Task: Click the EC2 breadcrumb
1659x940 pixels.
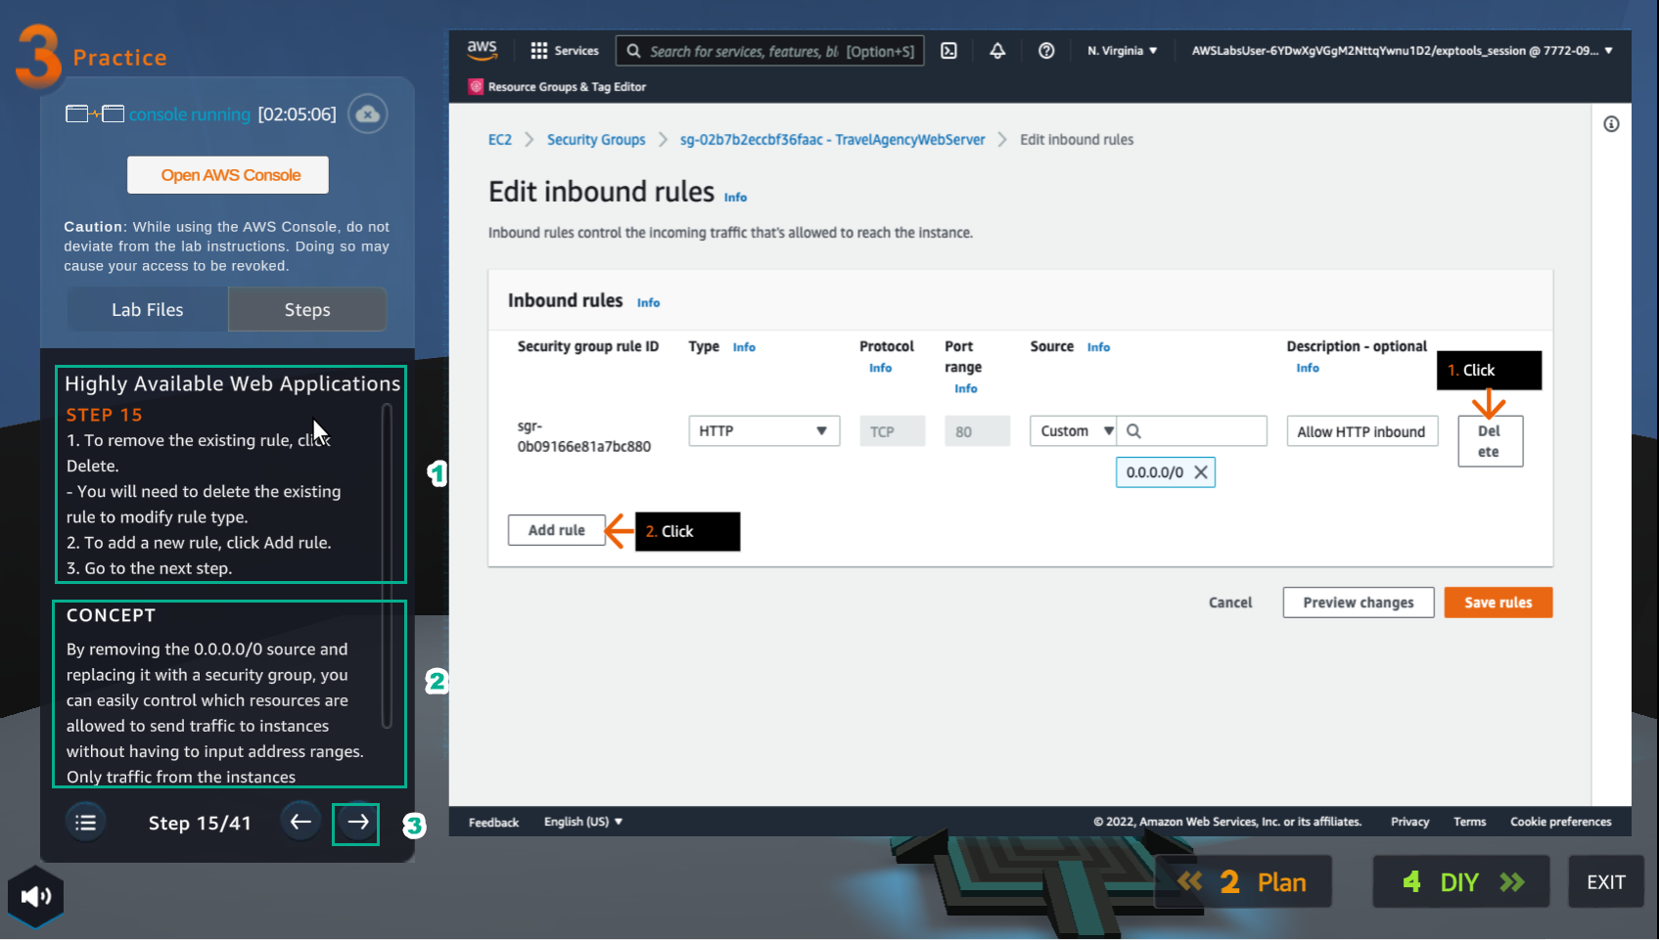Action: pyautogui.click(x=500, y=140)
